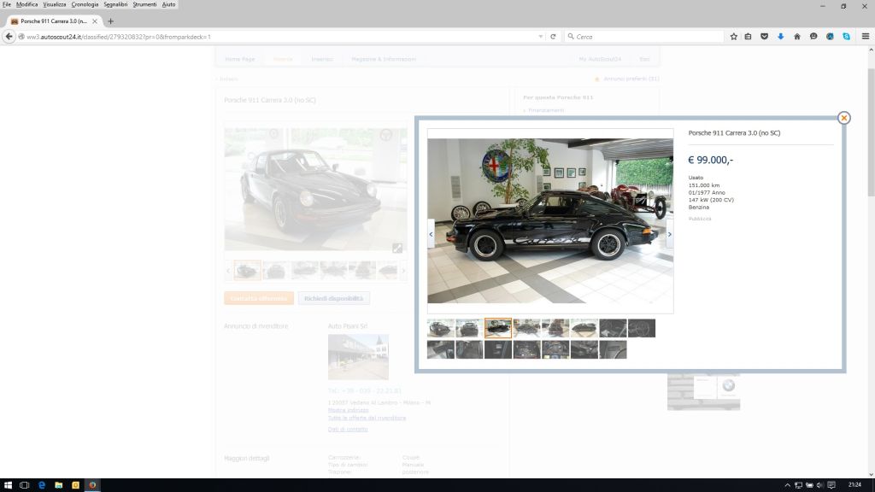Select fourth gallery thumbnail in top row
Image resolution: width=875 pixels, height=492 pixels.
click(526, 328)
